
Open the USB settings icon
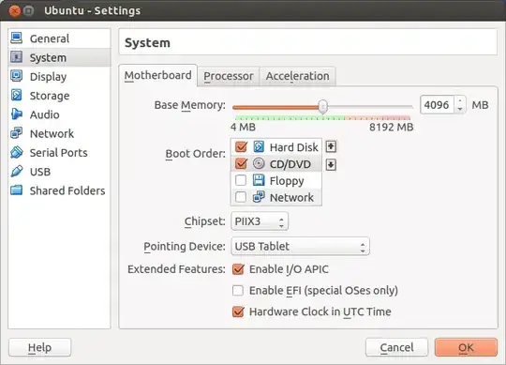[17, 171]
